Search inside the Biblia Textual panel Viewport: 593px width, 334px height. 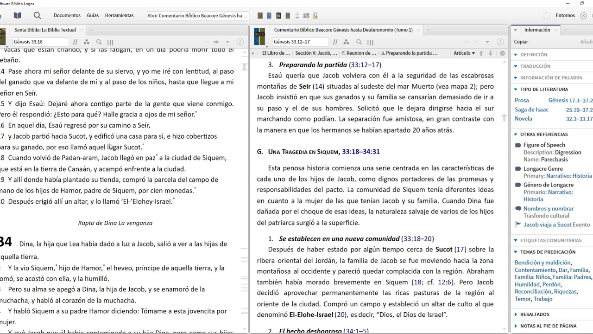coord(99,42)
